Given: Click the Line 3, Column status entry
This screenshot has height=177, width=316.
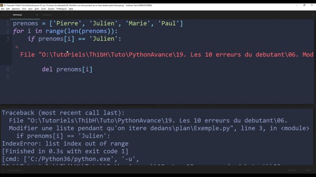Looking at the screenshot, I should [x=16, y=170].
